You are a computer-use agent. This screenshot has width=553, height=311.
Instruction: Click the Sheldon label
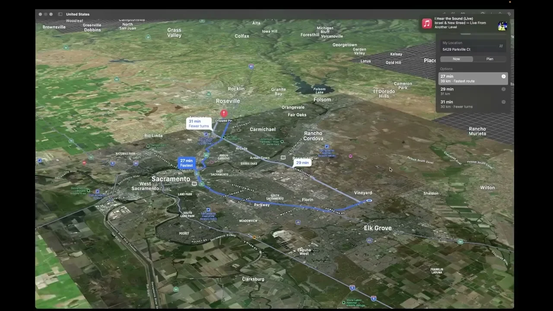[x=431, y=194]
